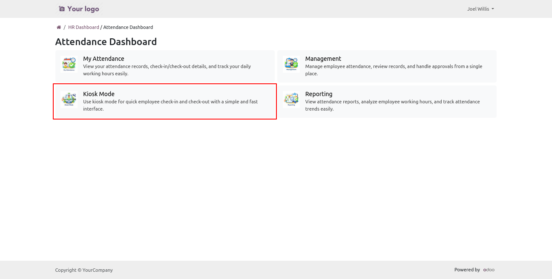Click the My Attendance description text
The image size is (552, 279).
point(167,70)
